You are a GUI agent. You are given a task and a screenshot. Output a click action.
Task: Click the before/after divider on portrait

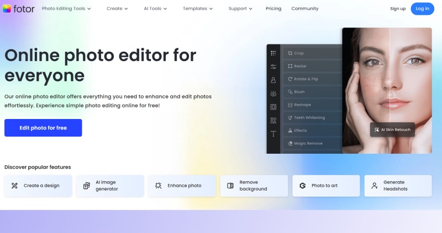pos(390,90)
